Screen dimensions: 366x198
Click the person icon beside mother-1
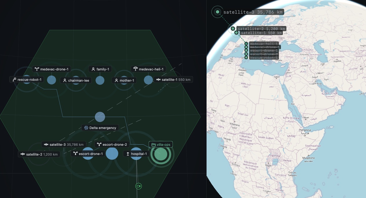[x=117, y=81]
